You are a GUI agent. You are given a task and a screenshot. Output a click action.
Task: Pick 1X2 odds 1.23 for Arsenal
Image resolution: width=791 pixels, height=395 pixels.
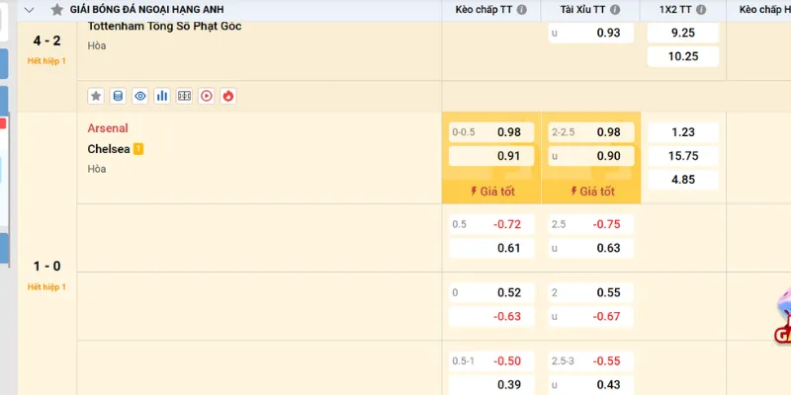pyautogui.click(x=683, y=132)
